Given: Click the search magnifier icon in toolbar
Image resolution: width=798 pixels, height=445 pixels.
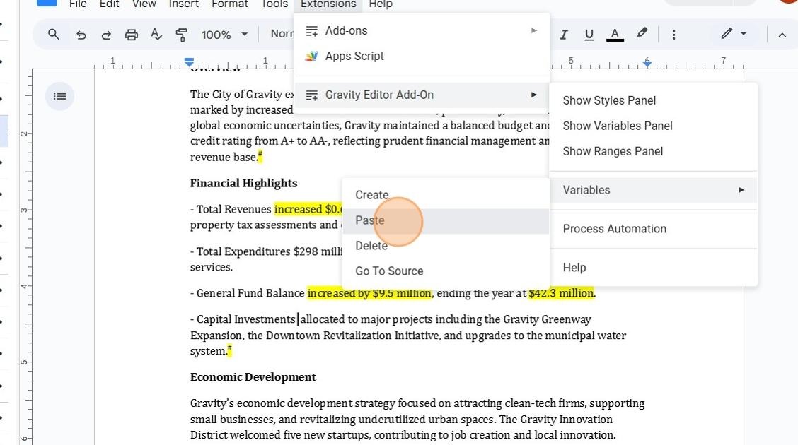Looking at the screenshot, I should click(54, 35).
